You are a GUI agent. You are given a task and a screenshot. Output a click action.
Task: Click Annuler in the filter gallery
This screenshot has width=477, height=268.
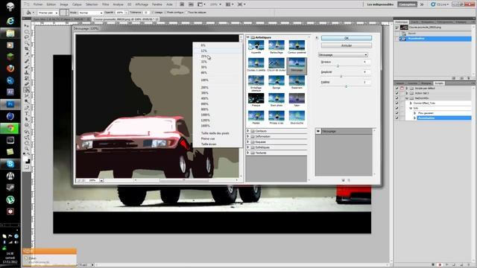point(346,45)
